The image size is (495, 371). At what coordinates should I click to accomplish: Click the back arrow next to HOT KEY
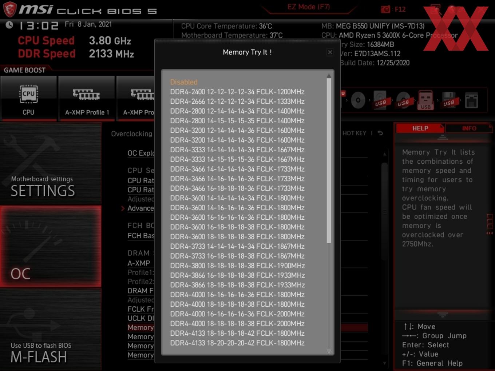point(380,133)
